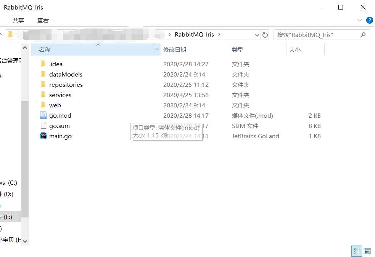Image resolution: width=375 pixels, height=257 pixels.
Task: Click size 1 KB of main.go
Action: pos(314,136)
